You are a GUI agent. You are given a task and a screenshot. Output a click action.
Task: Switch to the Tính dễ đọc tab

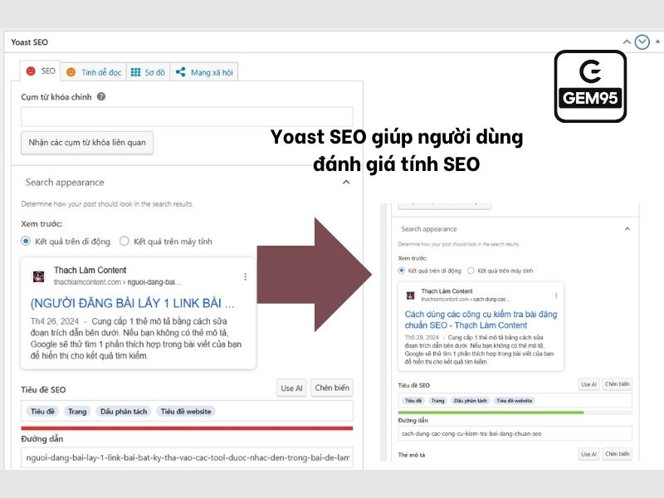(x=94, y=72)
